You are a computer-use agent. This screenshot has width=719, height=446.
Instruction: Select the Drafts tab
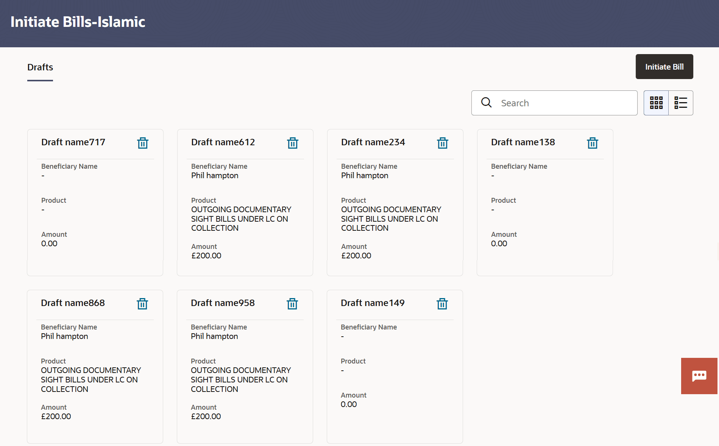(x=40, y=67)
